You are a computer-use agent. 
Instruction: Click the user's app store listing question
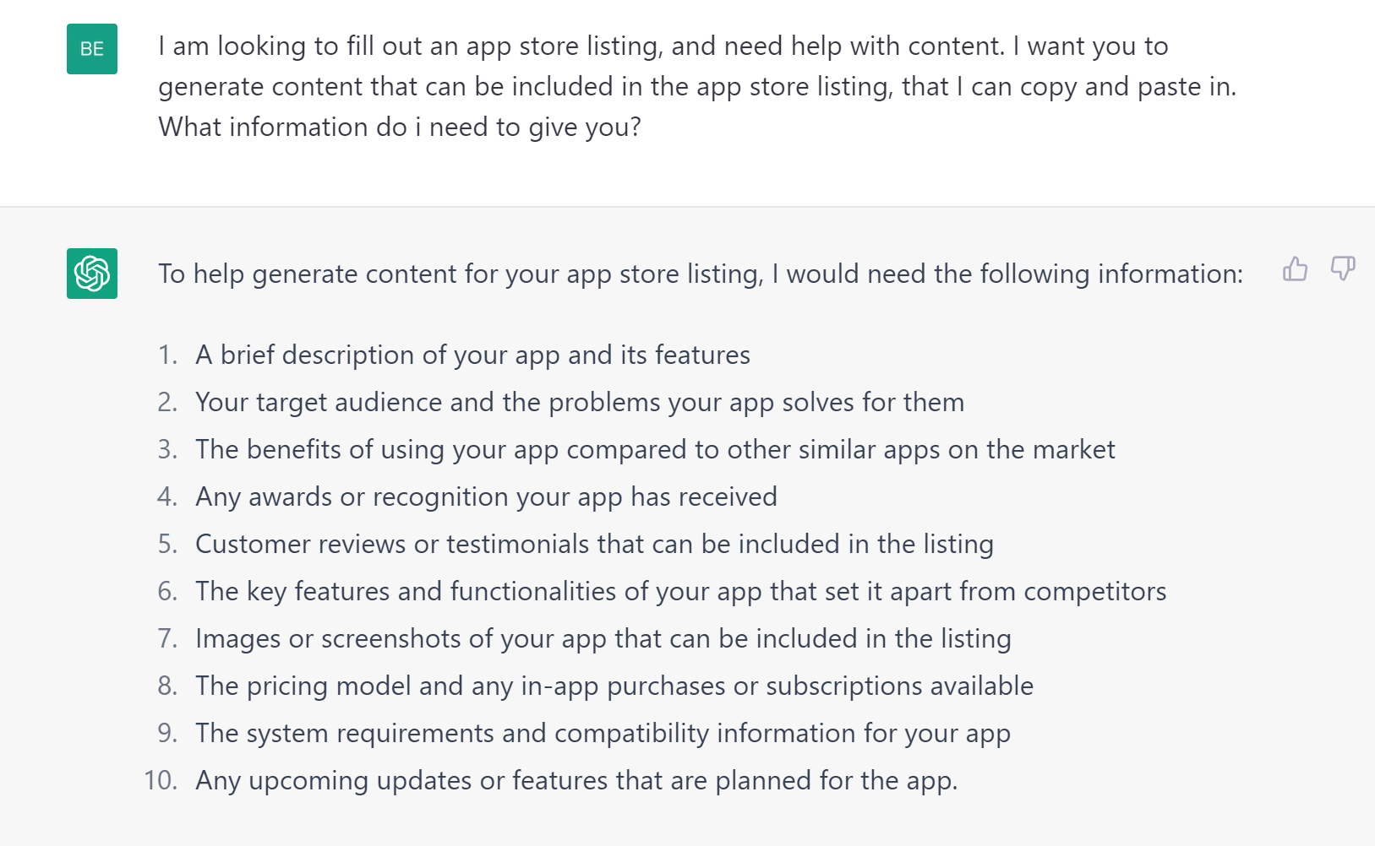(x=697, y=86)
